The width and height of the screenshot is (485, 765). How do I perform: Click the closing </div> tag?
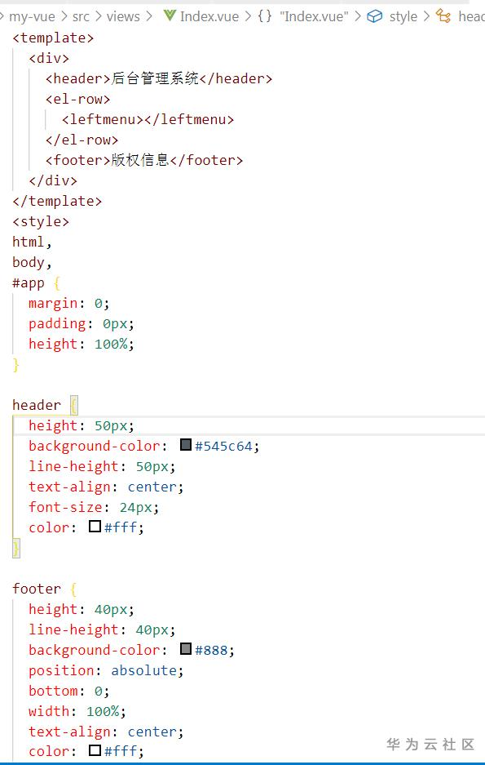click(53, 180)
